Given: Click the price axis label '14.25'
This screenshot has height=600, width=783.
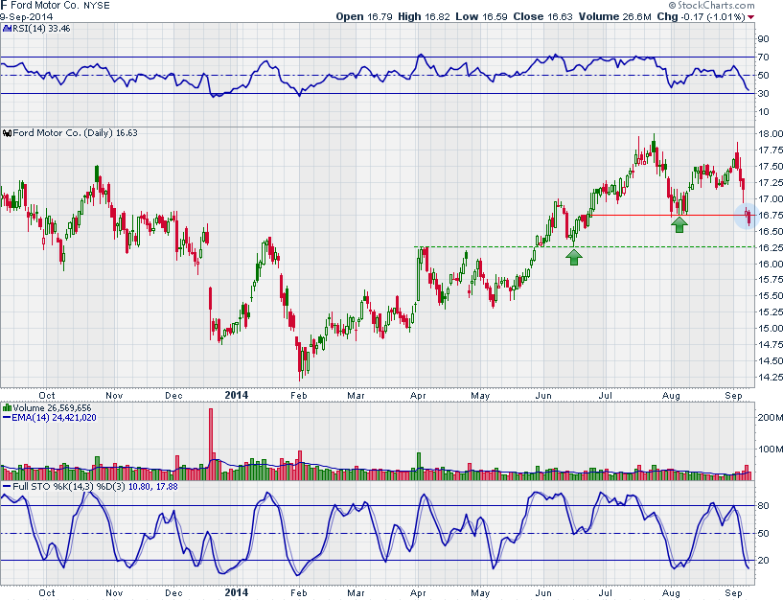Looking at the screenshot, I should [770, 378].
